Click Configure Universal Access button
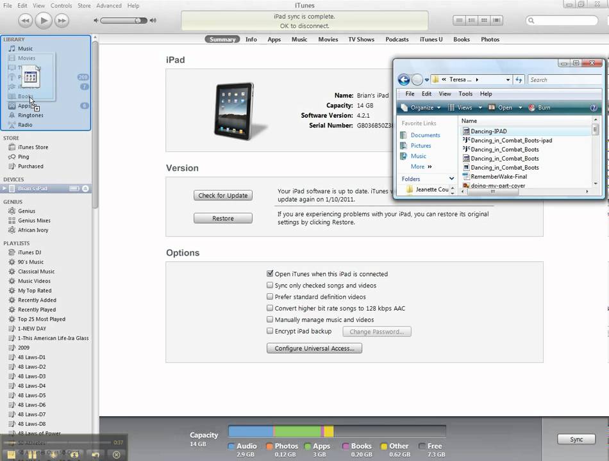This screenshot has width=609, height=461. point(314,348)
